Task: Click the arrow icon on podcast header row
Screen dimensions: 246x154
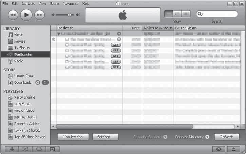Action: (119, 34)
